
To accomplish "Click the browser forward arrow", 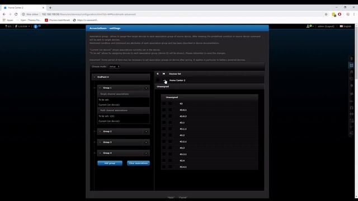I will point(10,14).
